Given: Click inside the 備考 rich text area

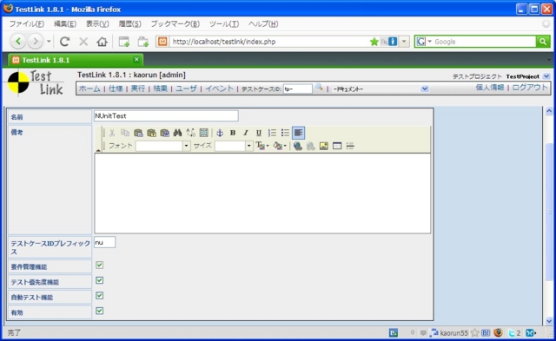Looking at the screenshot, I should pyautogui.click(x=262, y=193).
